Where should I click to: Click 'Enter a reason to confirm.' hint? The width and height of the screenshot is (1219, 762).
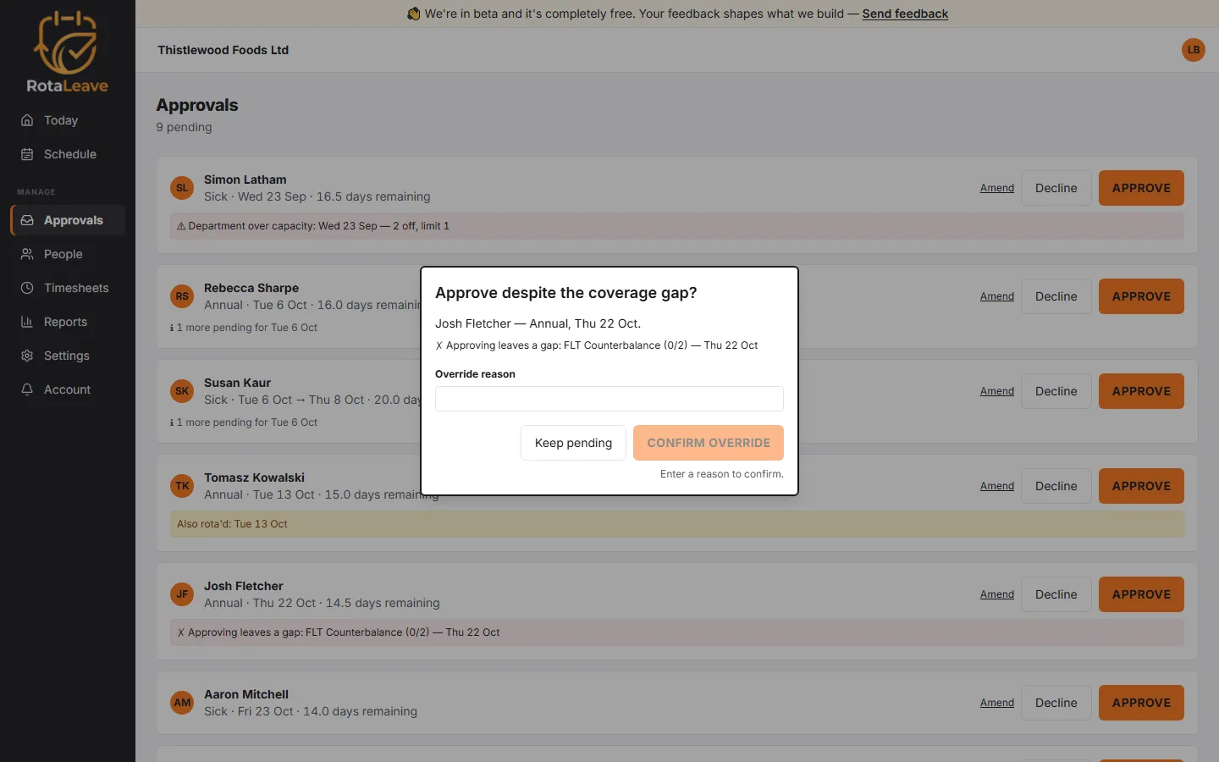pos(722,474)
